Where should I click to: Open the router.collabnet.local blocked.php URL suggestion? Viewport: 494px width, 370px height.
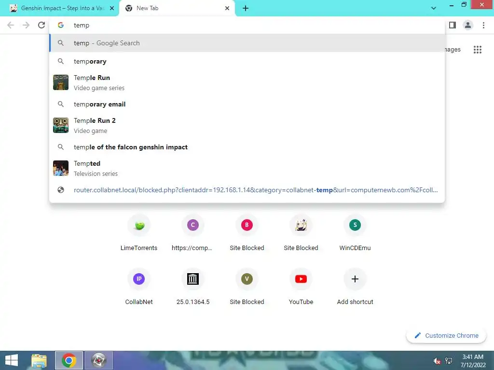click(247, 190)
